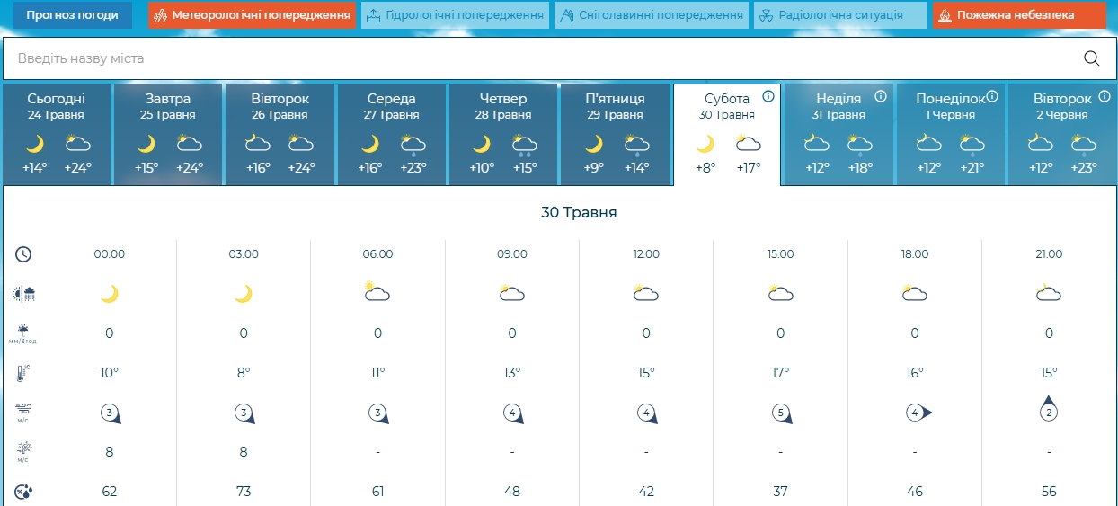Click the wind direction icon at 21:00
1118x506 pixels.
tap(1049, 408)
